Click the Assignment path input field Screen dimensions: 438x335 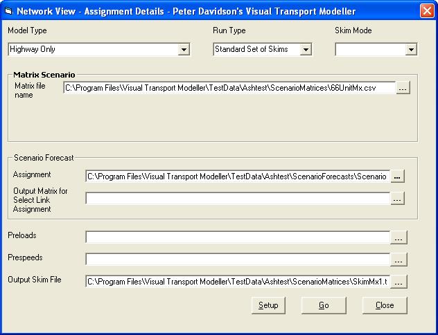238,176
